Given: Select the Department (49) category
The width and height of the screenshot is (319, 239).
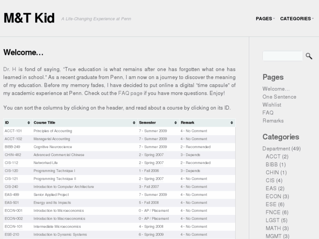Looking at the screenshot, I should [x=281, y=149].
